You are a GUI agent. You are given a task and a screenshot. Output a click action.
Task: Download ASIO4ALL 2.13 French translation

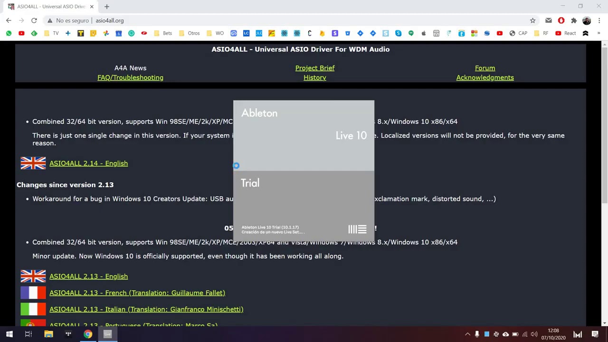[137, 293]
